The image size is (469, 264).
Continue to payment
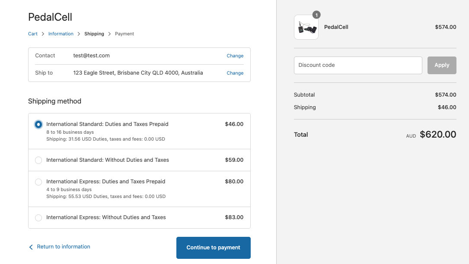213,248
